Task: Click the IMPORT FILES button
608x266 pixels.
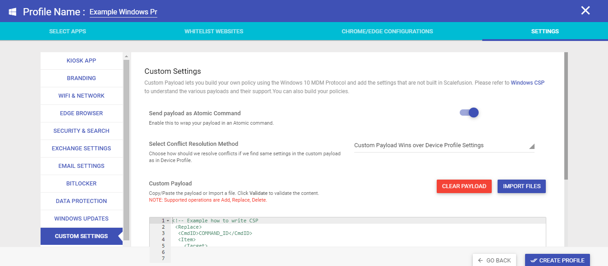Action: (x=521, y=186)
